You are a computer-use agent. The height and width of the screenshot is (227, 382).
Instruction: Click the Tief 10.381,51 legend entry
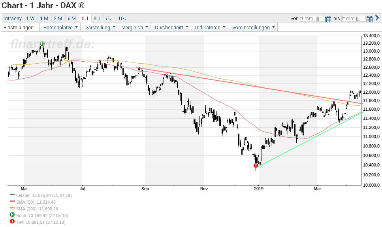pyautogui.click(x=41, y=222)
